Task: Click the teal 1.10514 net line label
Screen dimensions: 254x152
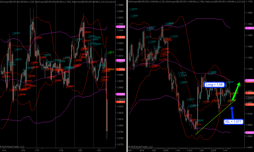Action: tap(182, 73)
